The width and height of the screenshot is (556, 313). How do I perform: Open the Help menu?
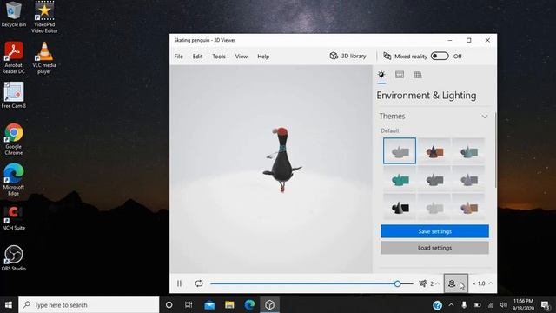263,57
